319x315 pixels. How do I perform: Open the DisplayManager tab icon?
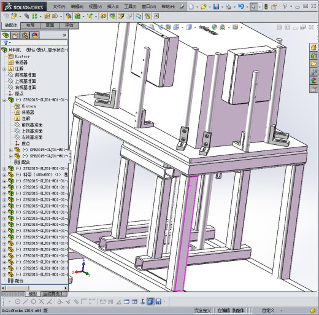pyautogui.click(x=34, y=36)
